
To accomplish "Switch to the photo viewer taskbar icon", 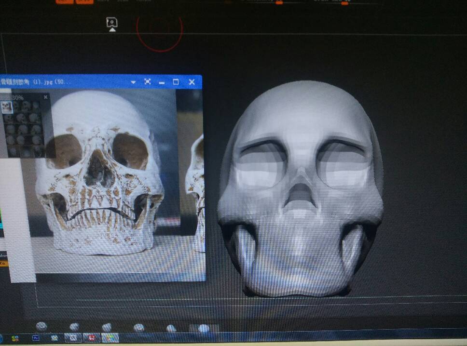I will [110, 338].
